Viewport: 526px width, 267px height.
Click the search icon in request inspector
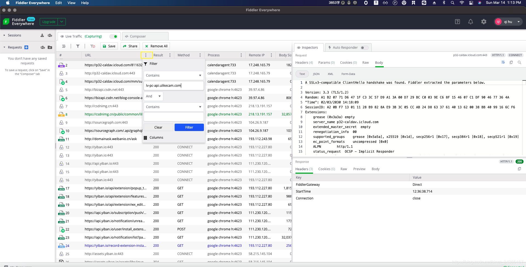pos(519,62)
